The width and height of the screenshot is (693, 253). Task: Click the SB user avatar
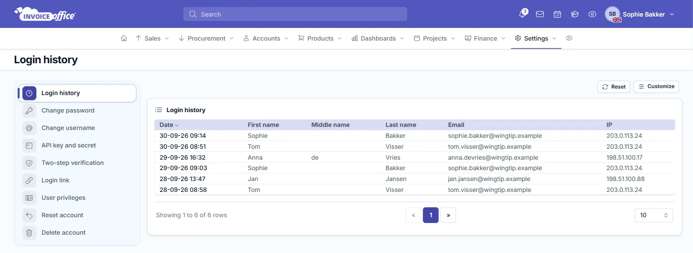point(613,14)
